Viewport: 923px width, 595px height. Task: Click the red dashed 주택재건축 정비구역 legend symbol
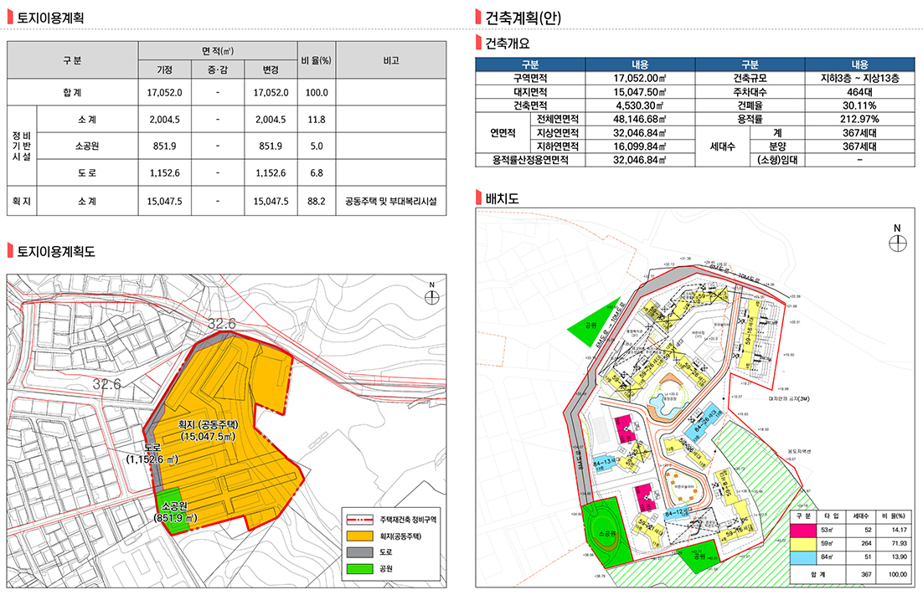point(359,519)
